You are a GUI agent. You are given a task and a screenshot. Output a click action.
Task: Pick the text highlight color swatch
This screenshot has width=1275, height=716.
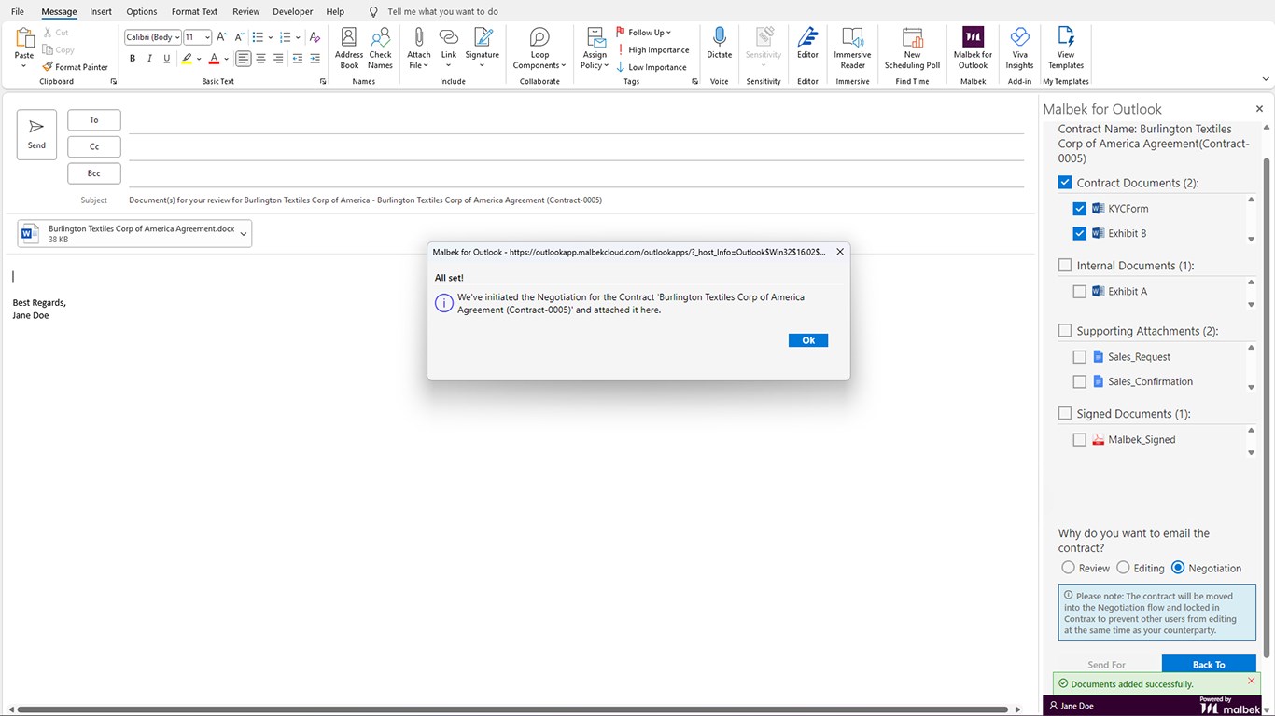point(187,59)
